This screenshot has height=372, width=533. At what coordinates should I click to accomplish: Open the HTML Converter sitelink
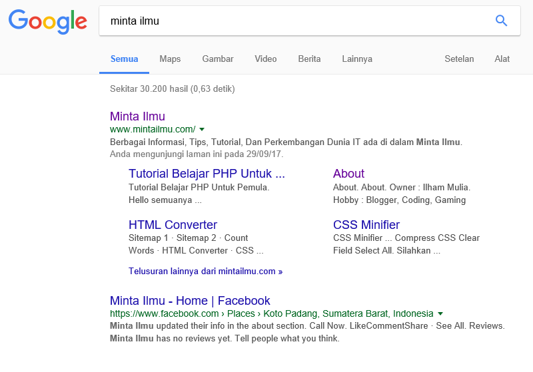pyautogui.click(x=173, y=225)
